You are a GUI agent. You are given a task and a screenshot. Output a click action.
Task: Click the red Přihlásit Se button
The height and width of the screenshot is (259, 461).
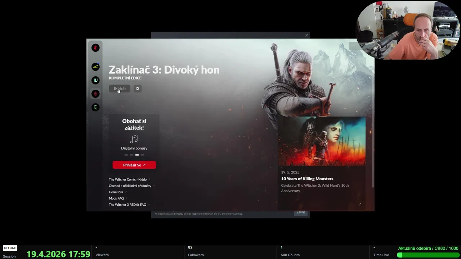click(x=134, y=165)
